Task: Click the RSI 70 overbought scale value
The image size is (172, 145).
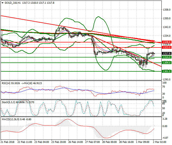Action: click(x=164, y=87)
